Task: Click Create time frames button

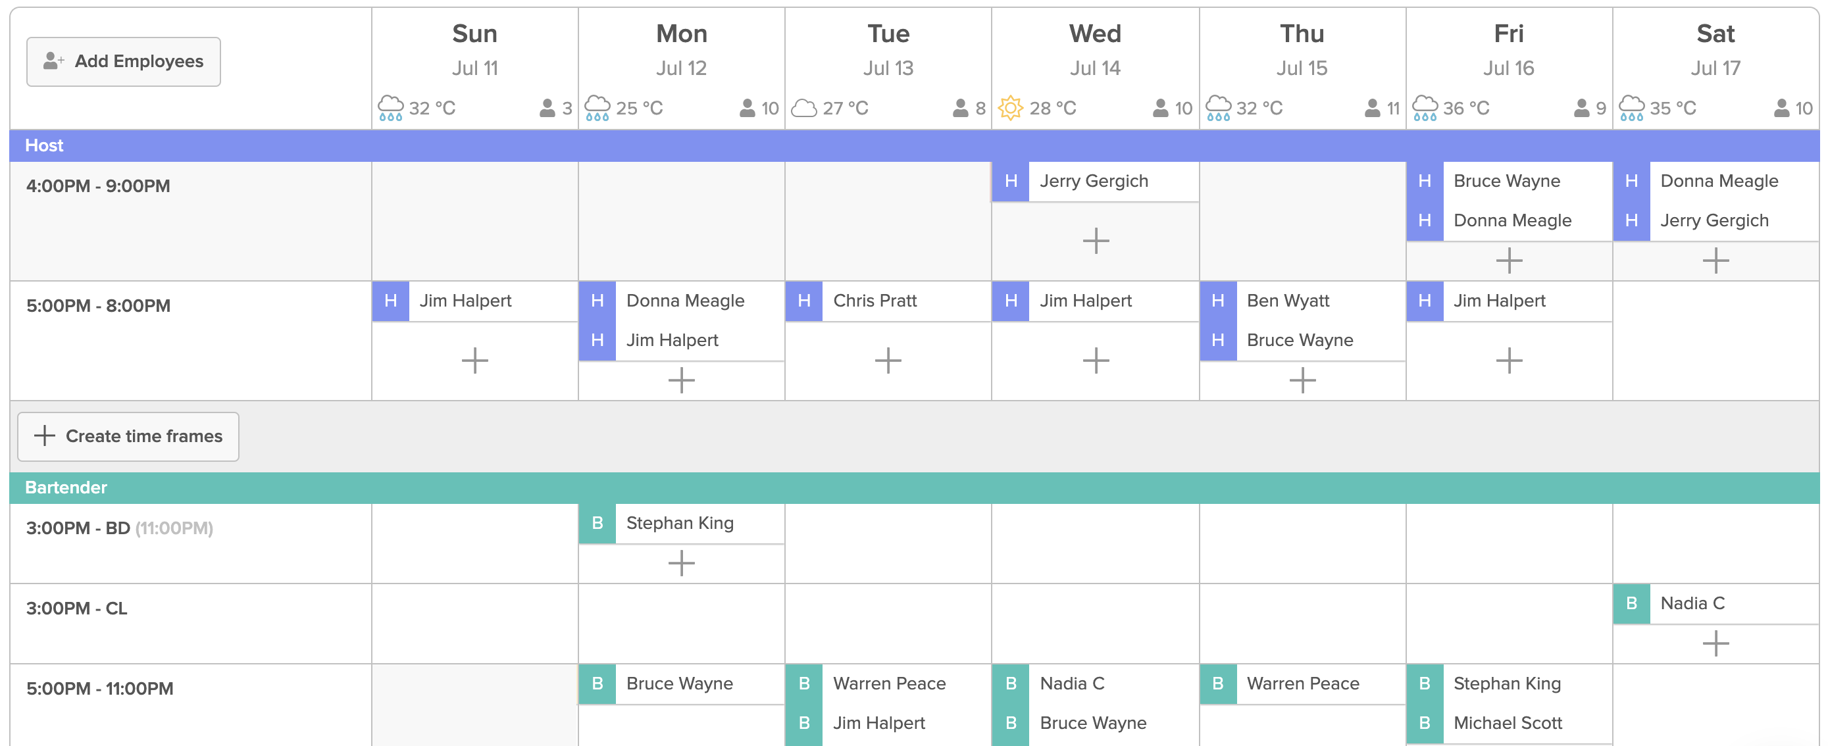Action: click(x=128, y=436)
